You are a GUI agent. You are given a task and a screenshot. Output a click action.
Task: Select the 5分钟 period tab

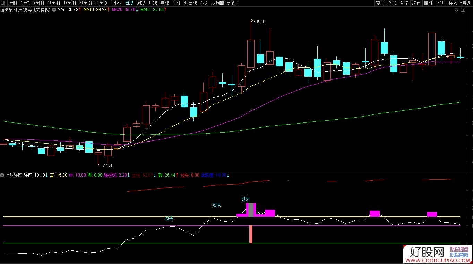click(x=40, y=3)
